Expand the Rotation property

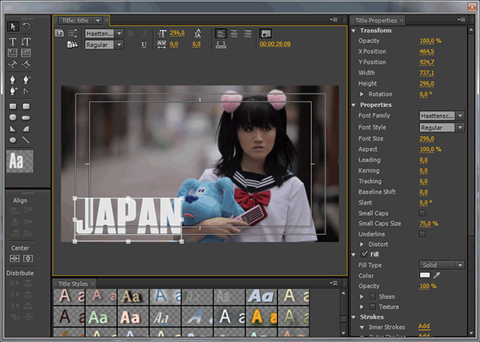362,94
